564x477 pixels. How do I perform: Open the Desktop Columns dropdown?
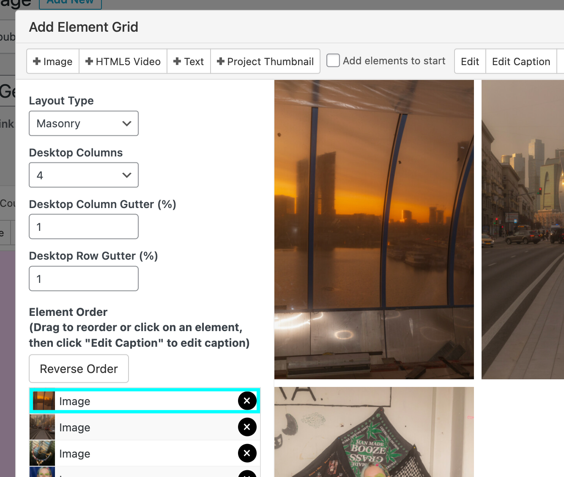[x=84, y=175]
